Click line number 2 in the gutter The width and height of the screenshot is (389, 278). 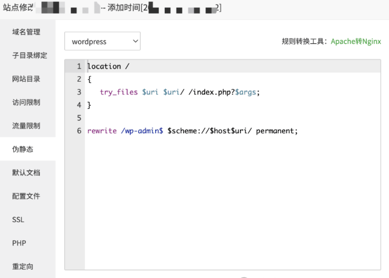pos(79,79)
